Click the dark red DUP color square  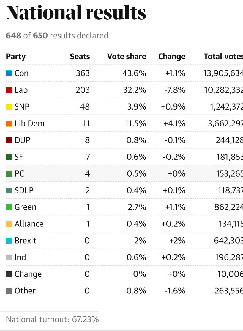coord(9,140)
